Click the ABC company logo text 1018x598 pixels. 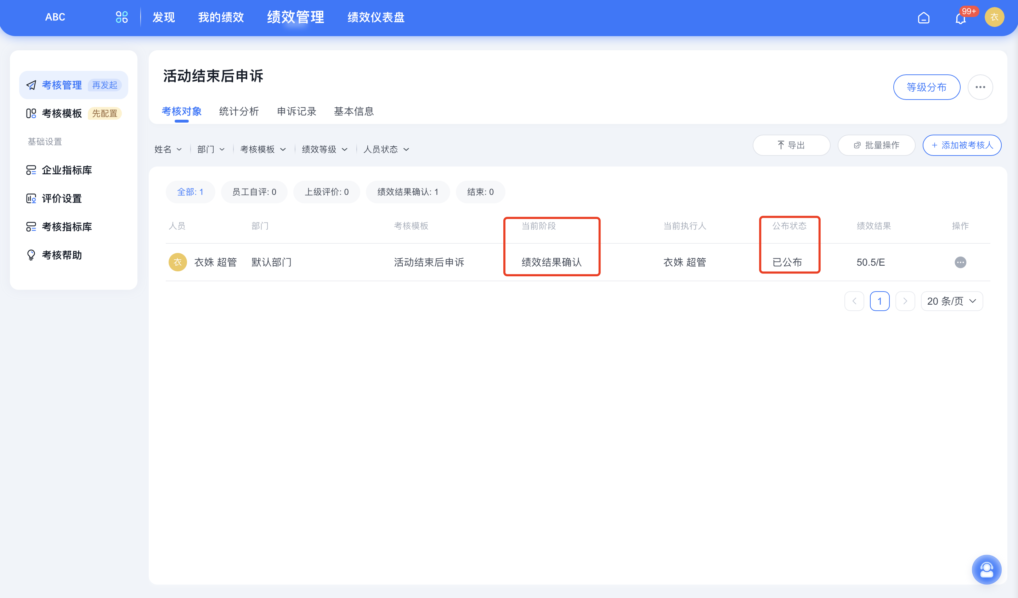click(x=55, y=17)
